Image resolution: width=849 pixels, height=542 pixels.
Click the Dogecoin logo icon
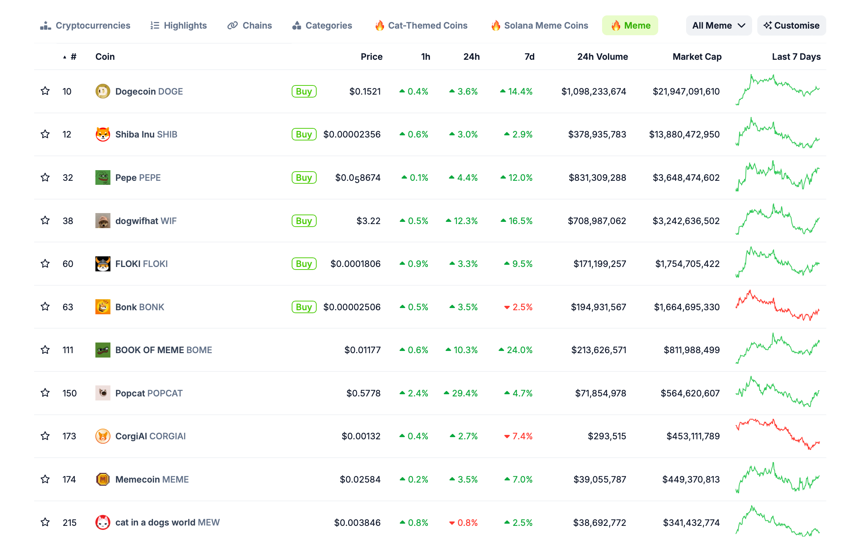click(103, 91)
